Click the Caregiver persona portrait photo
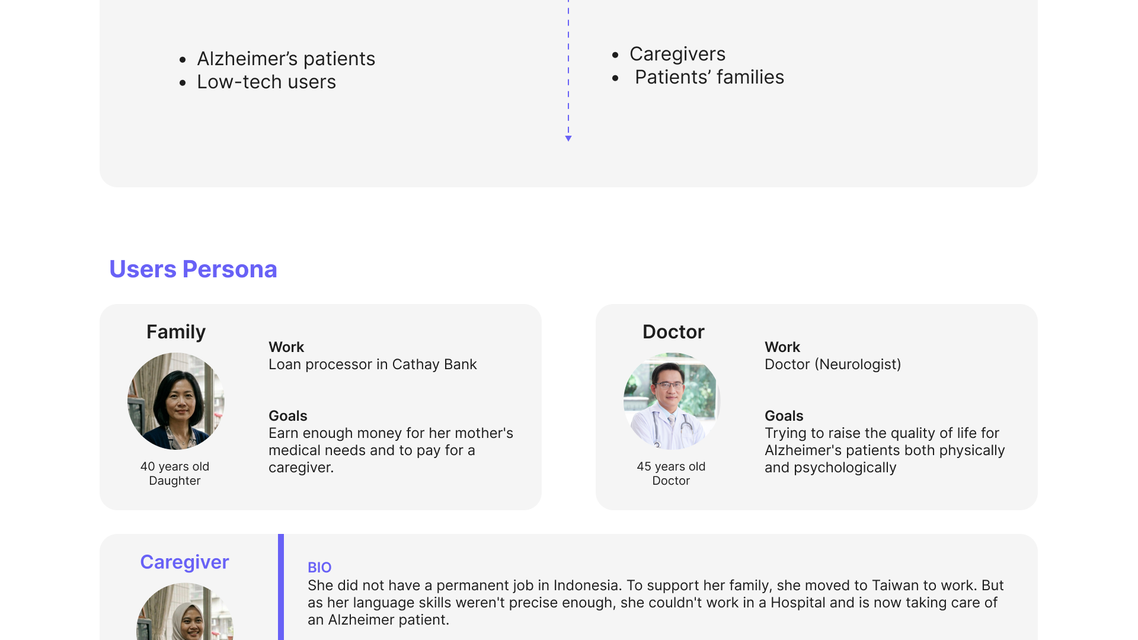The height and width of the screenshot is (640, 1138). point(184,613)
